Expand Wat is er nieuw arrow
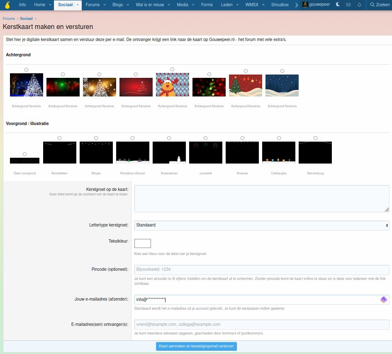392x354 pixels. click(169, 5)
